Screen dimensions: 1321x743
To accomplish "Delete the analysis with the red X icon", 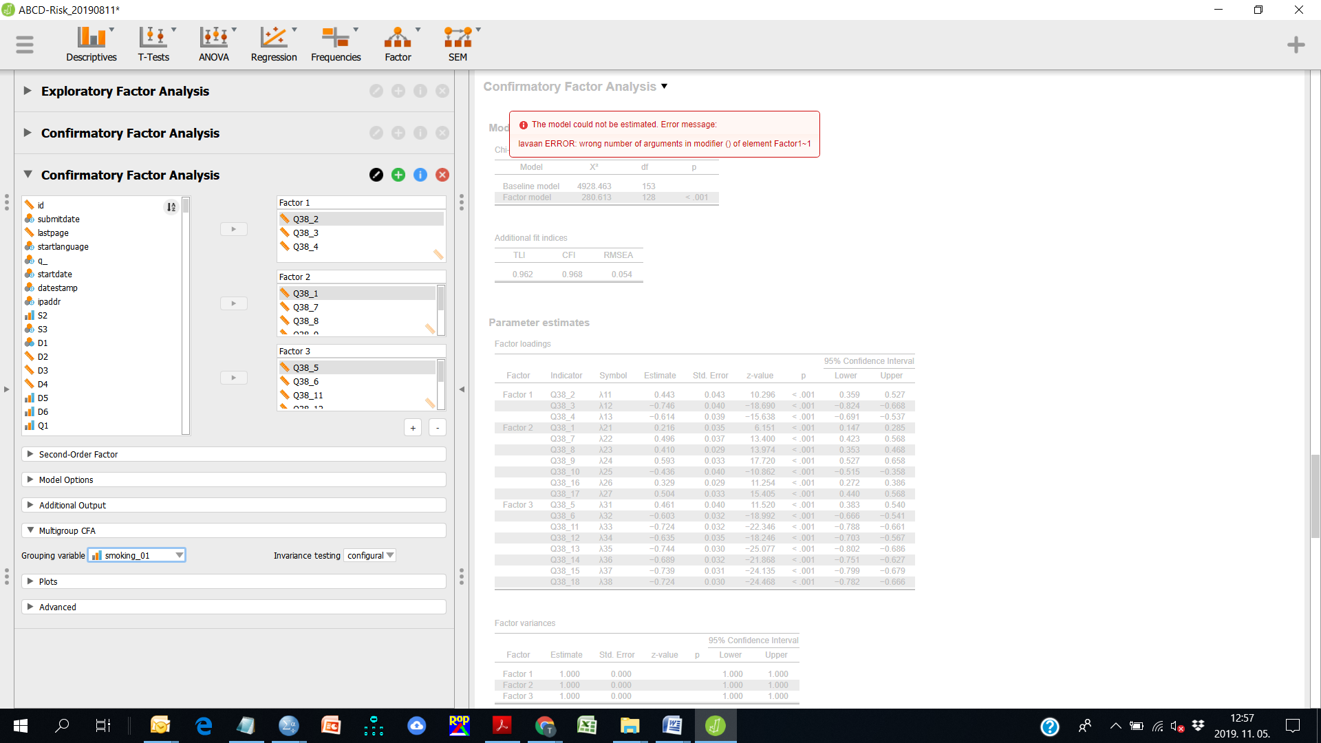I will pos(442,175).
